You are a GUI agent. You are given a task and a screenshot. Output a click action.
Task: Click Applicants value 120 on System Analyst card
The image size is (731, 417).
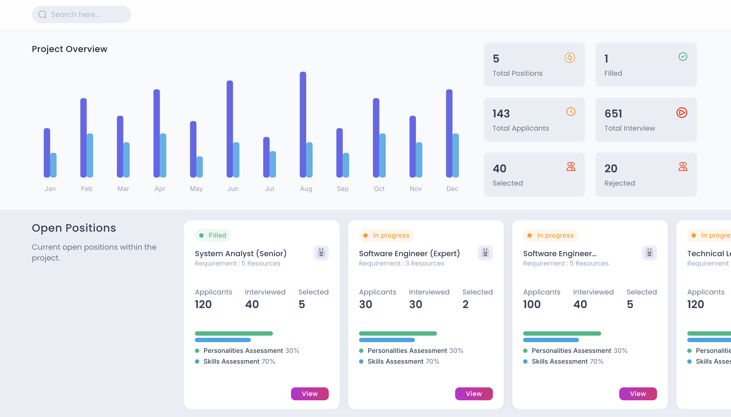pyautogui.click(x=204, y=304)
